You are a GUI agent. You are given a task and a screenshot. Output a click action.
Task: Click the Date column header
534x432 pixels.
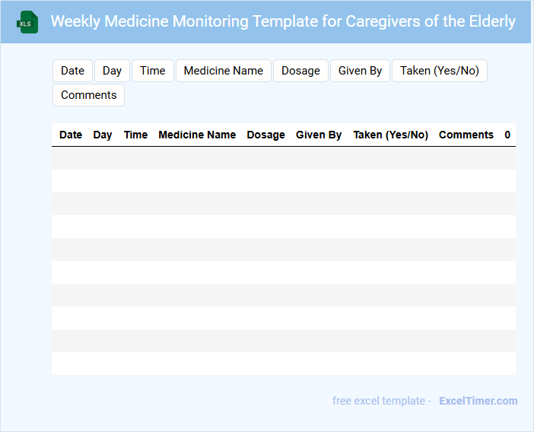point(71,135)
